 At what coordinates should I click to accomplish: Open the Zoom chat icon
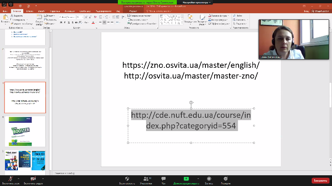[x=164, y=179]
